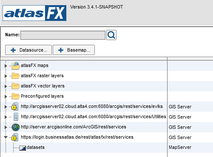Select the atlasFX maps tree item

point(34,65)
